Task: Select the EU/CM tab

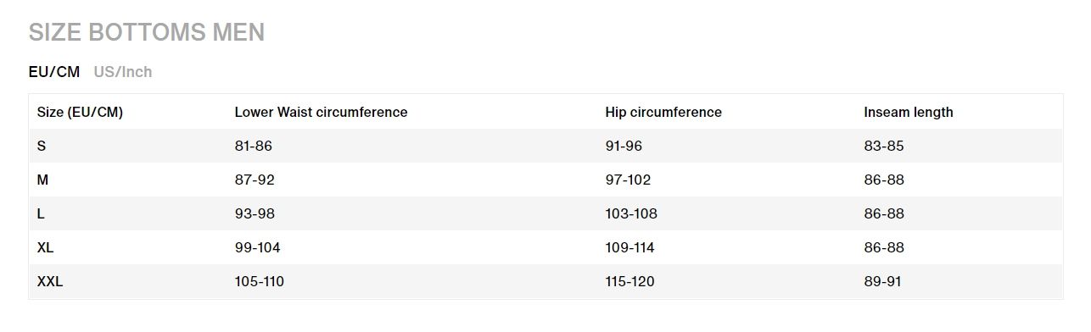Action: pos(54,72)
